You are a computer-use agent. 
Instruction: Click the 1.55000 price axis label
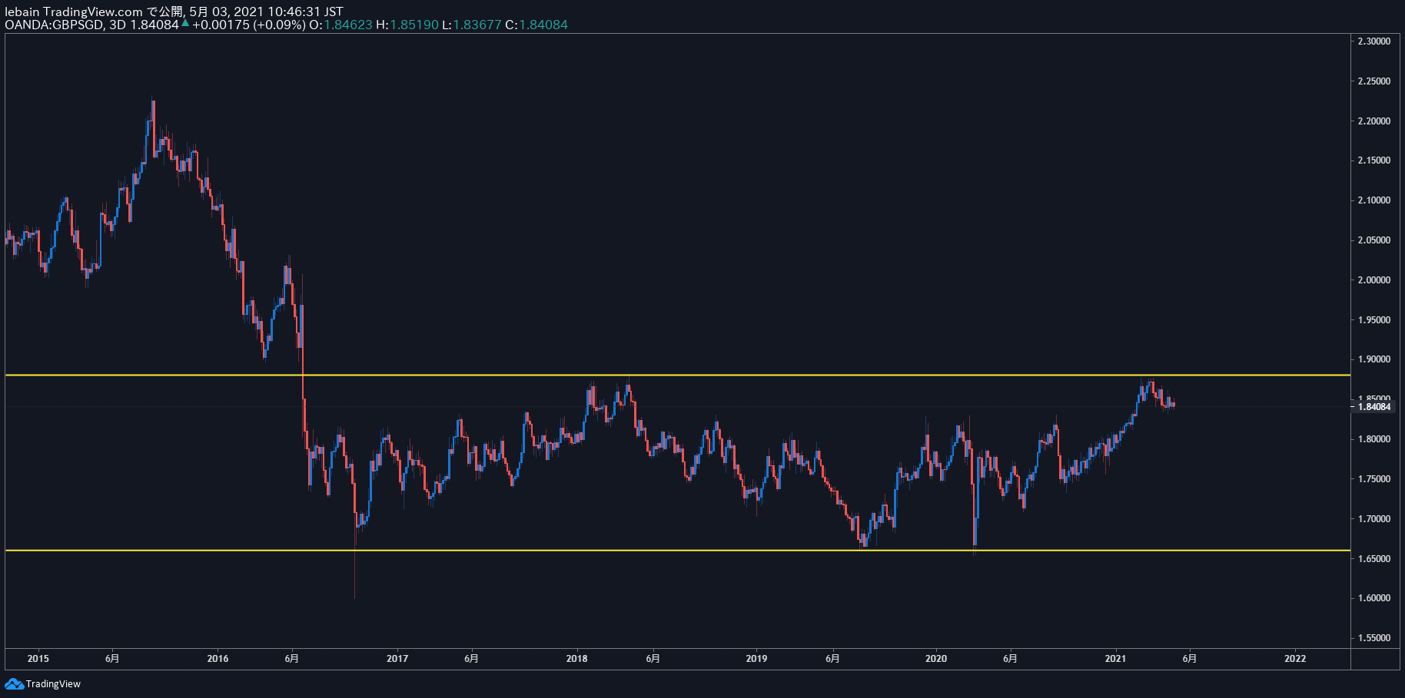click(x=1373, y=638)
